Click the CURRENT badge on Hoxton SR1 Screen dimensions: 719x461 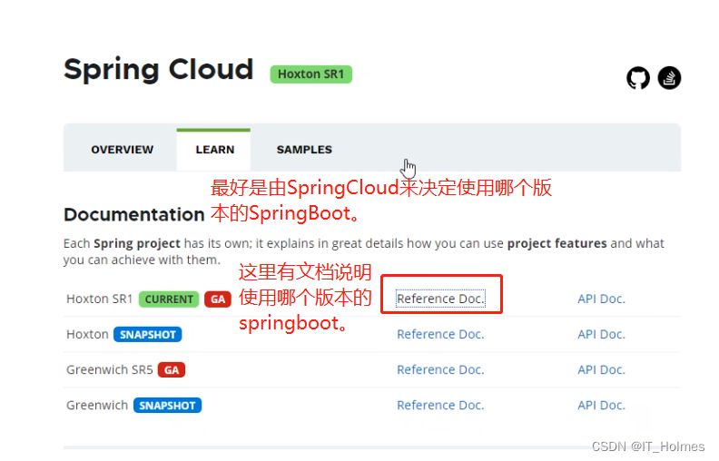click(x=169, y=299)
